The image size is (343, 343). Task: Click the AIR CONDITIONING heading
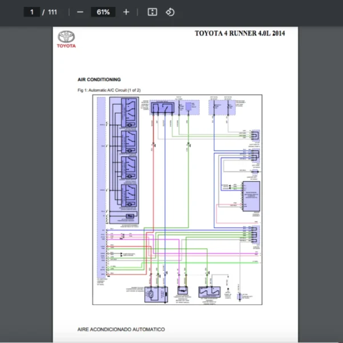pyautogui.click(x=99, y=79)
